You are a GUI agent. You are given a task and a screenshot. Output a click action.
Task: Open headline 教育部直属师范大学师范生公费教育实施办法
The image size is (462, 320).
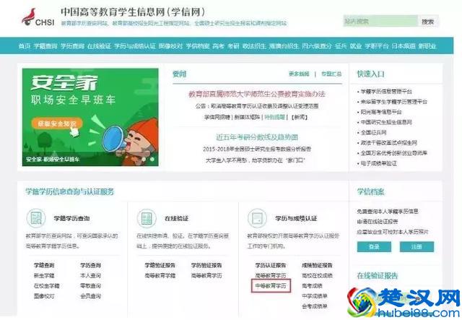[257, 94]
